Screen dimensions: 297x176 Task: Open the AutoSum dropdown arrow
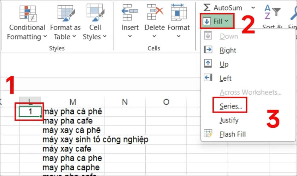click(x=253, y=8)
